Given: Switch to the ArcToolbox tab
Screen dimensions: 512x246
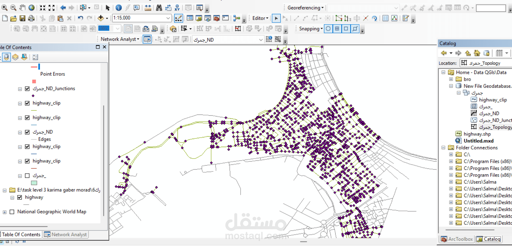Looking at the screenshot, I should coord(457,239).
